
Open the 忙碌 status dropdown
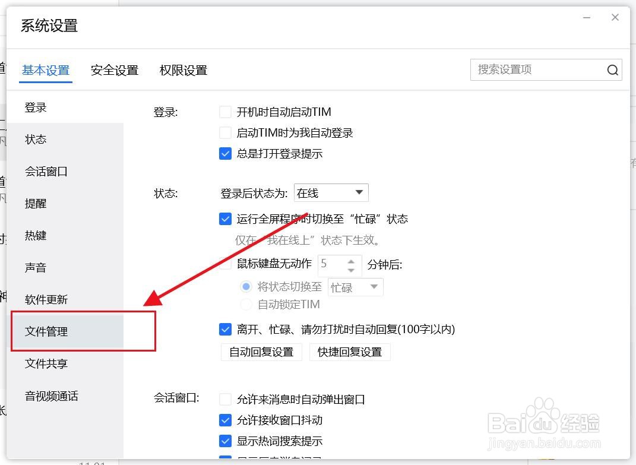pos(355,287)
